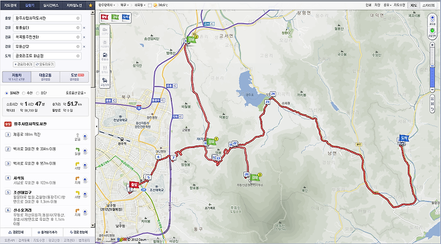Show gas stations via the fuel pump icon
Viewport: 441px width, 244px height.
pyautogui.click(x=105, y=56)
